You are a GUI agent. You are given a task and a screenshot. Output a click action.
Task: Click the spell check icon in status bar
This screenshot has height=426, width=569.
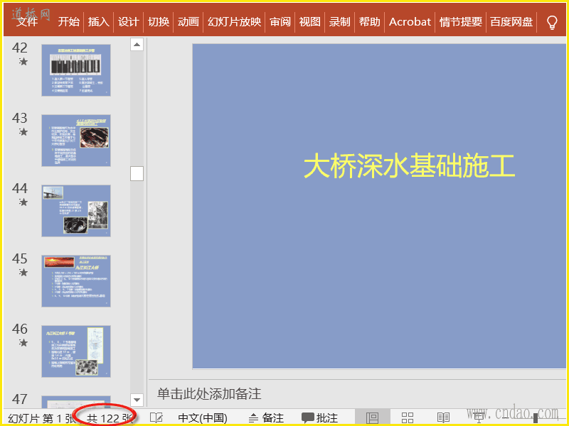click(156, 417)
